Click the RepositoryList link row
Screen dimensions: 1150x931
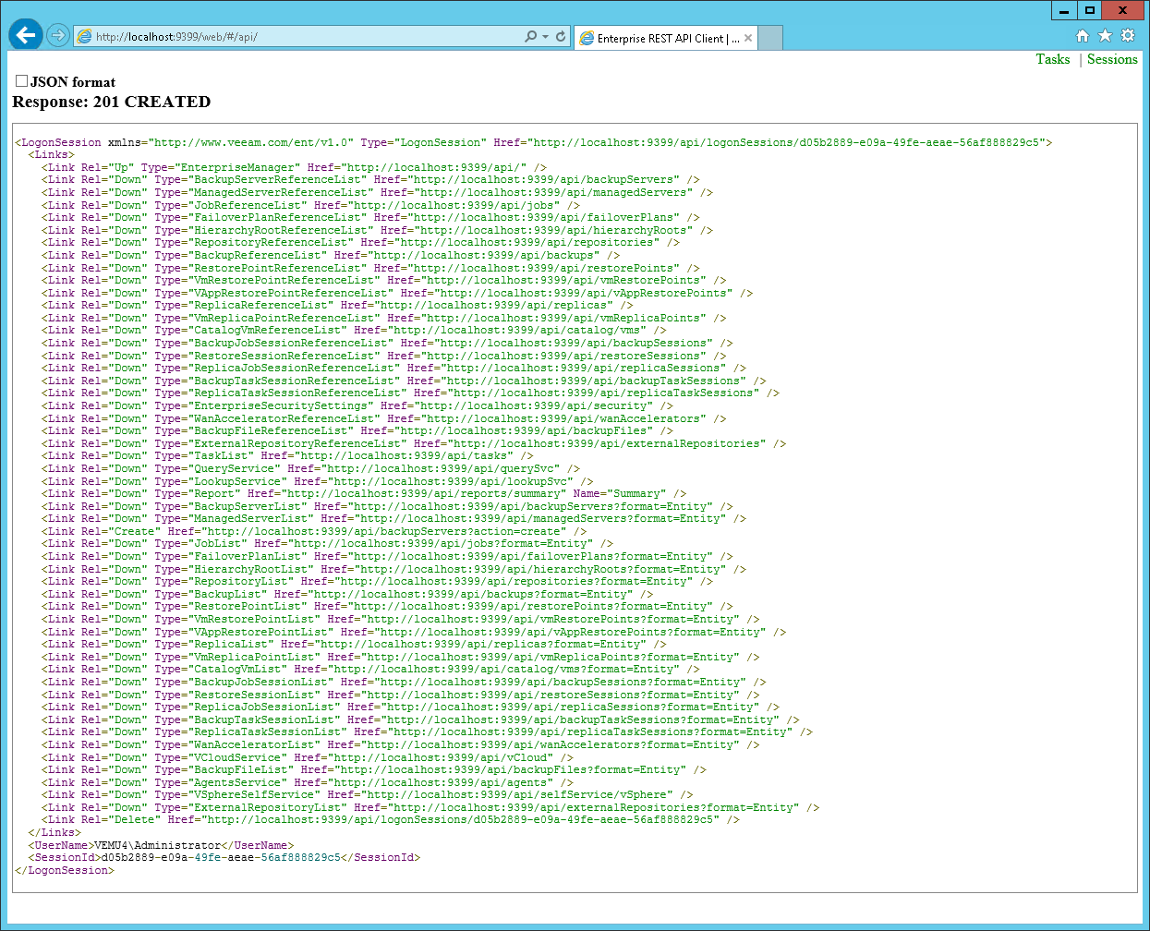(x=378, y=582)
